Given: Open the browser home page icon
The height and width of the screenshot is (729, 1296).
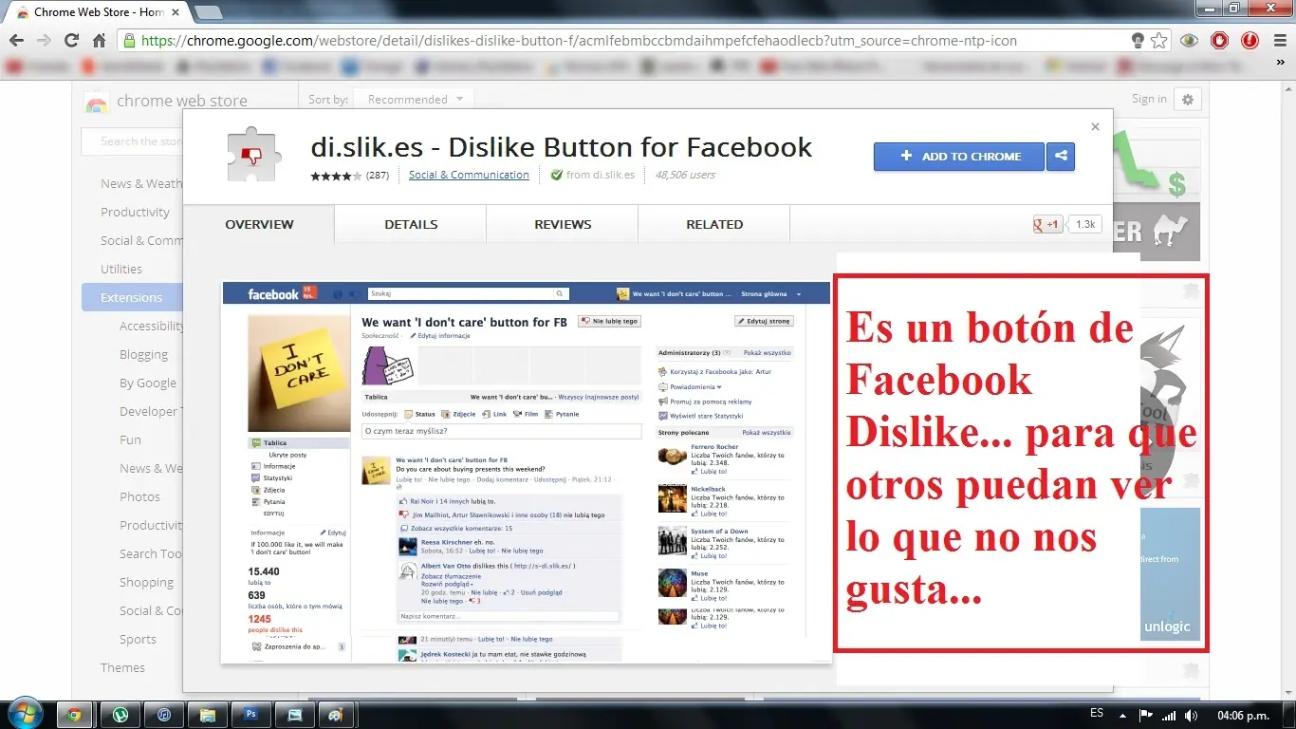Looking at the screenshot, I should [x=99, y=41].
